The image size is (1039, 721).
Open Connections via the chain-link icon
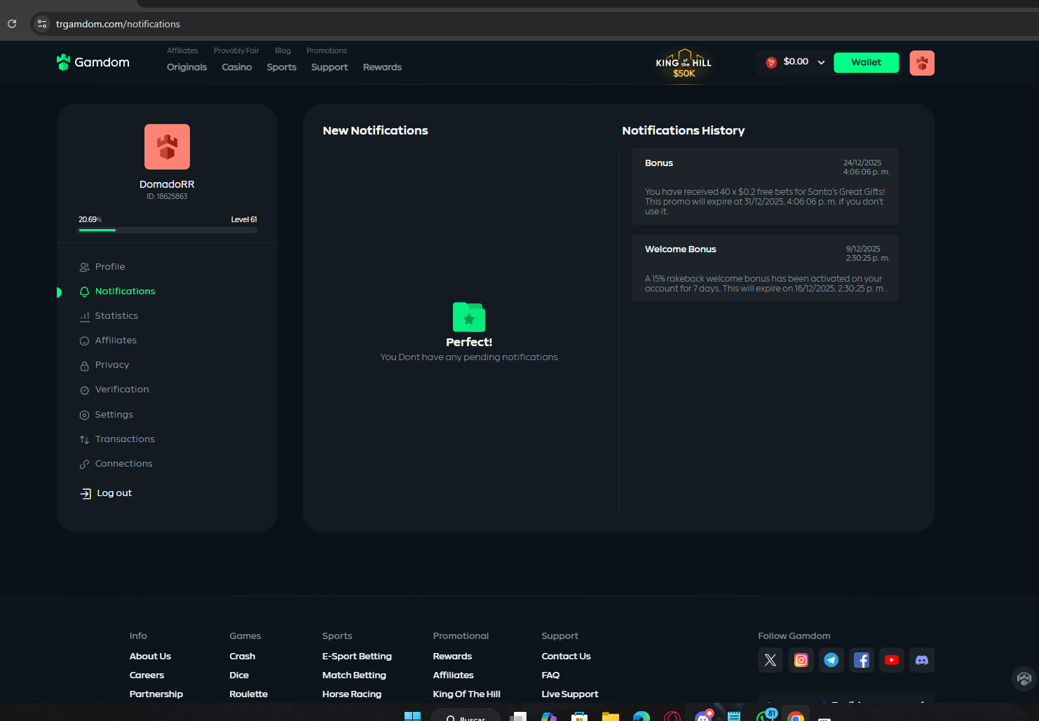pyautogui.click(x=84, y=464)
